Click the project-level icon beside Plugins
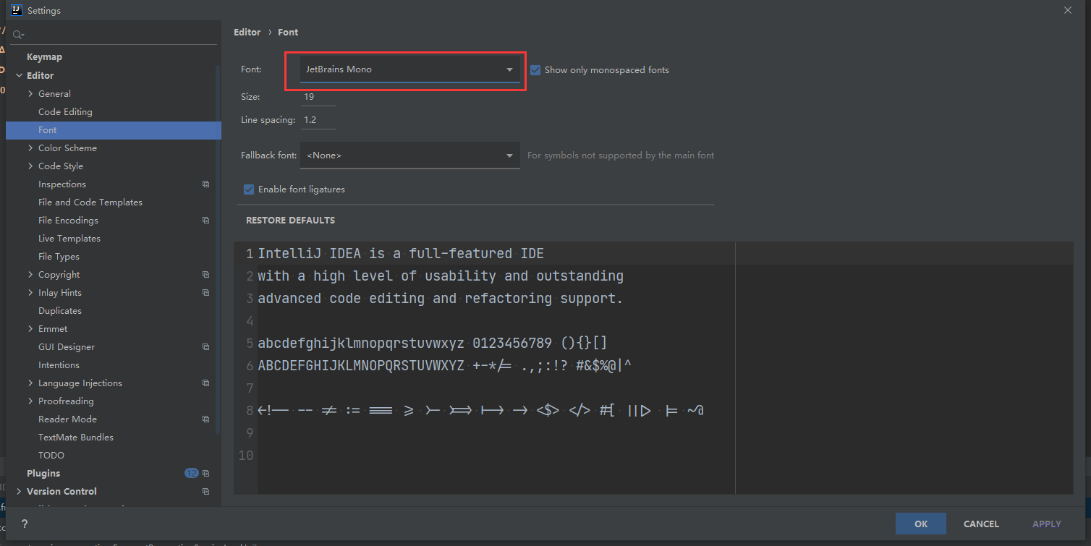The image size is (1091, 546). point(206,474)
